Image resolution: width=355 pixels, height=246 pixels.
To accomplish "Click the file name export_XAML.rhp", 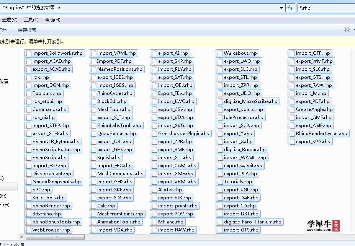I will click(177, 166).
